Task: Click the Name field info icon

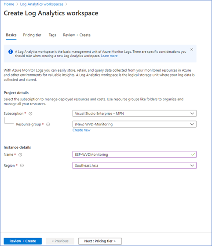Action: coord(20,155)
